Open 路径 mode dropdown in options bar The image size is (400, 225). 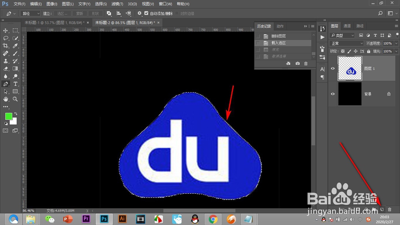click(x=30, y=13)
